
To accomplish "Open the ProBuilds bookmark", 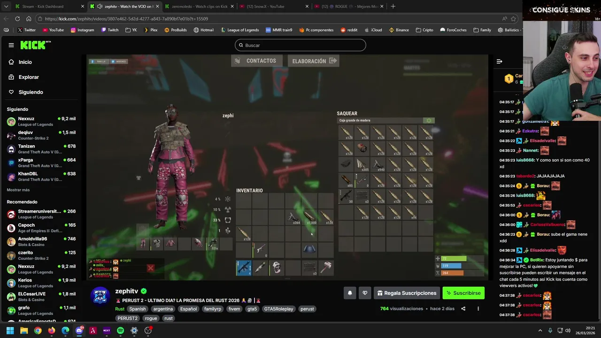I will pos(175,30).
